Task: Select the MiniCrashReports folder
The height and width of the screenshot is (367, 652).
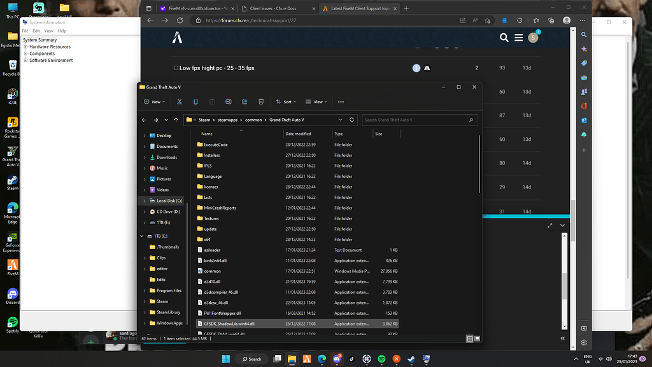Action: [x=297, y=208]
